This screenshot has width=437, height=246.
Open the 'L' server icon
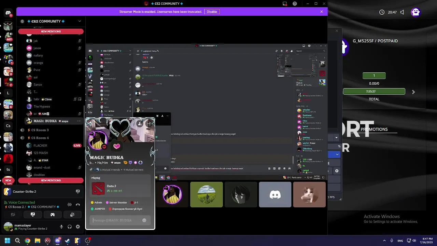8,93
